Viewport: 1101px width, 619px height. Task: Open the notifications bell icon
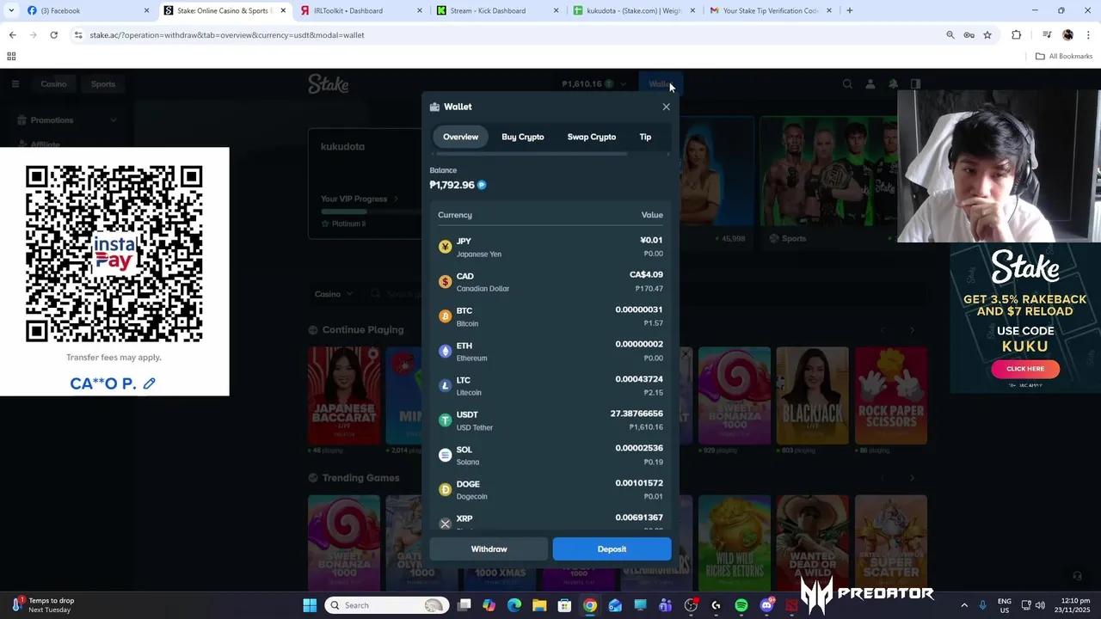(893, 83)
